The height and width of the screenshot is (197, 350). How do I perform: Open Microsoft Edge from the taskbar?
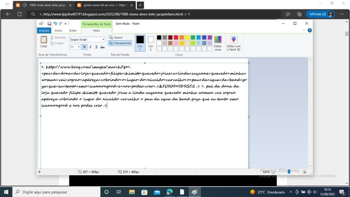pos(169,192)
